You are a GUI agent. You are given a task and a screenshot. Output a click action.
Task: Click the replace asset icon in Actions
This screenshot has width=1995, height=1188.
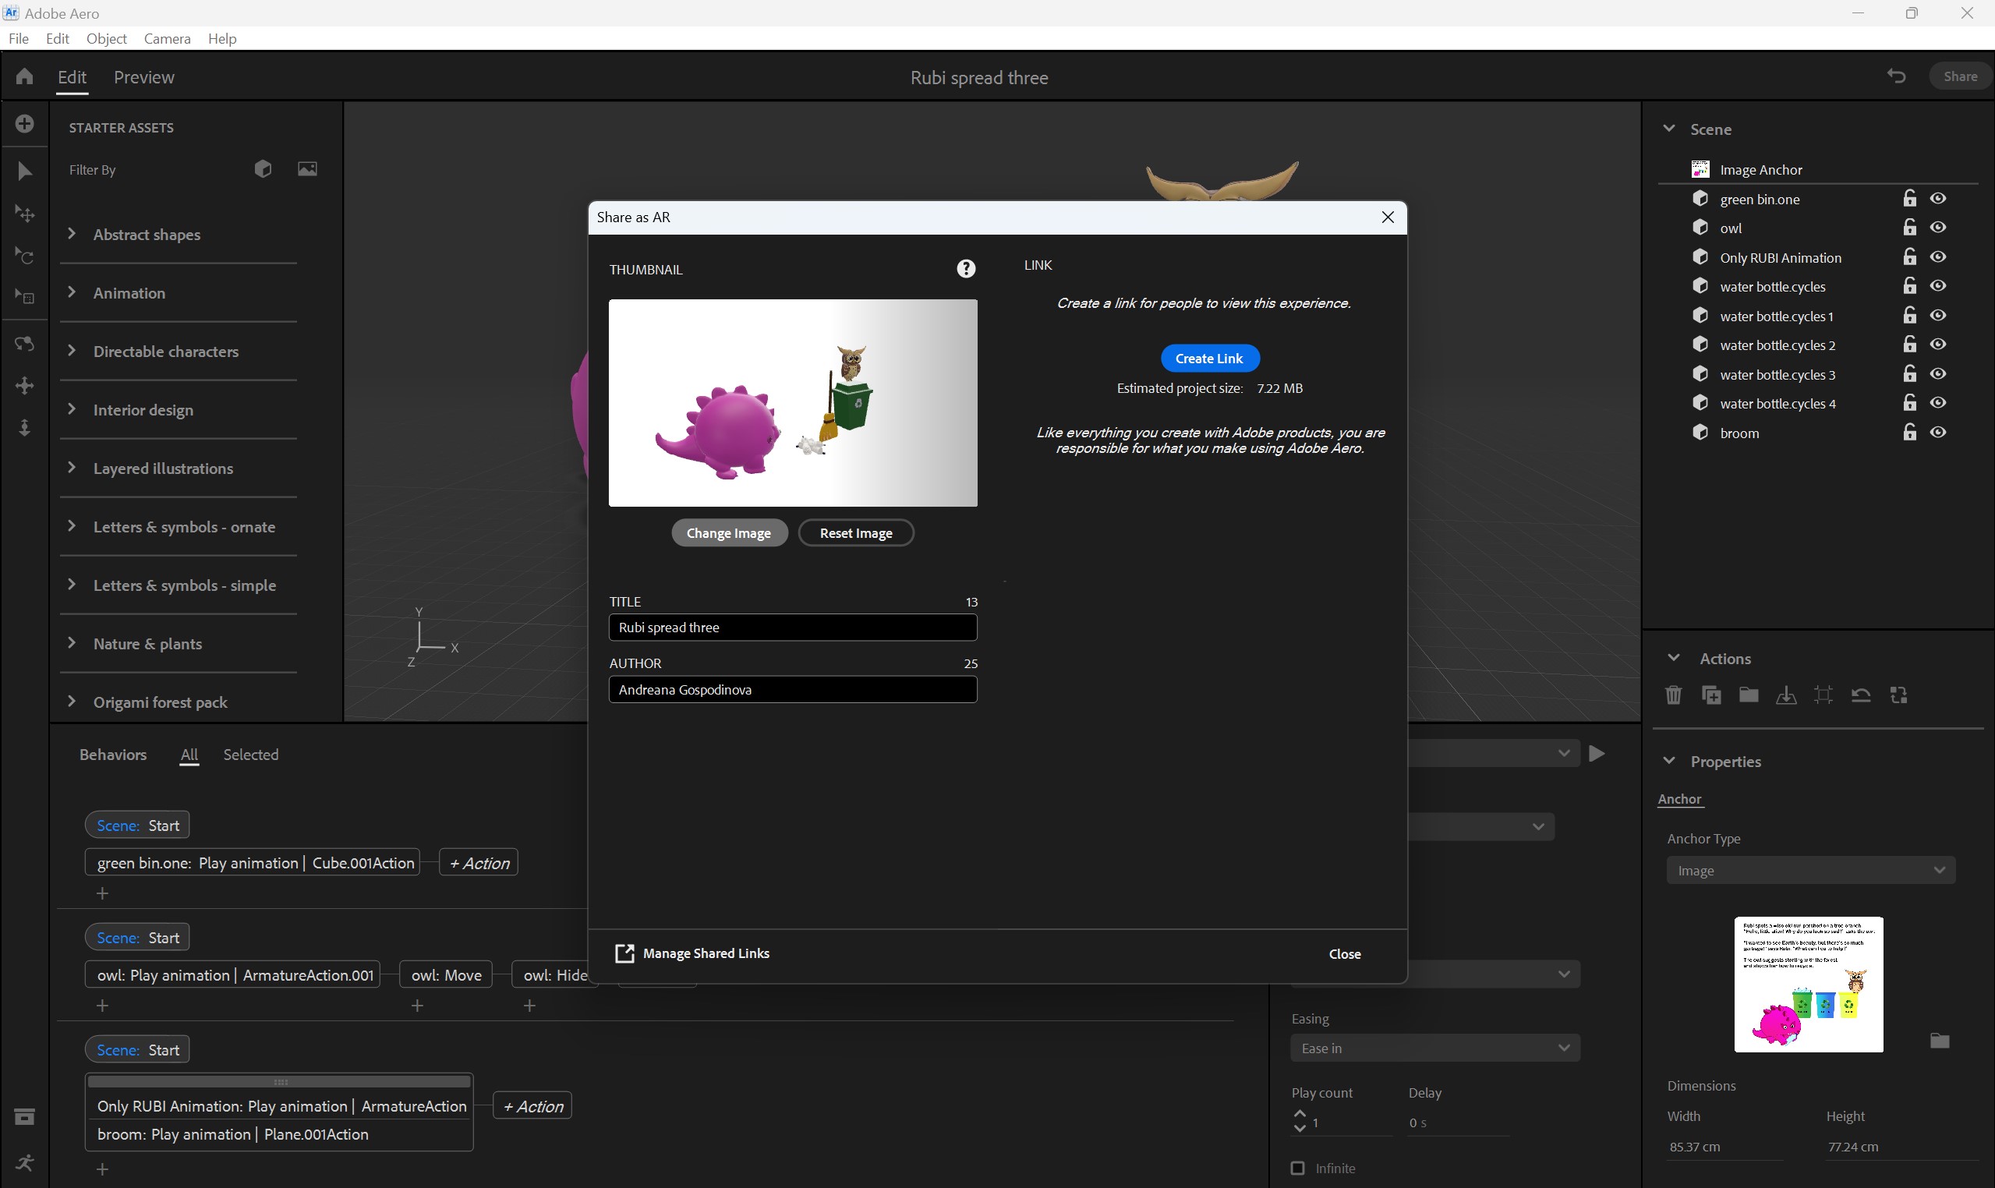pyautogui.click(x=1899, y=695)
